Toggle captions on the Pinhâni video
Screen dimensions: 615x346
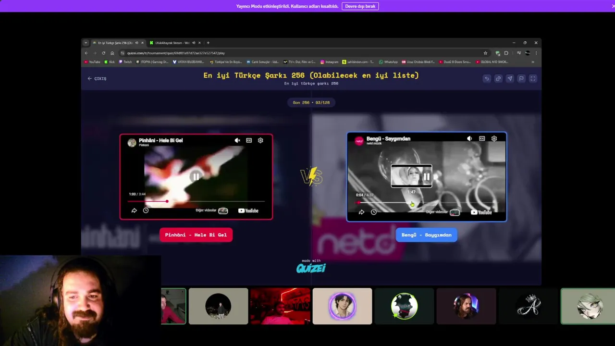tap(249, 140)
